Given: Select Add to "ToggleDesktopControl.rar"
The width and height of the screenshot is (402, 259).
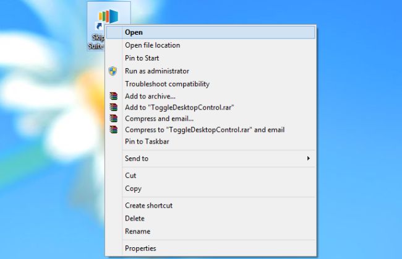Looking at the screenshot, I should click(x=211, y=107).
